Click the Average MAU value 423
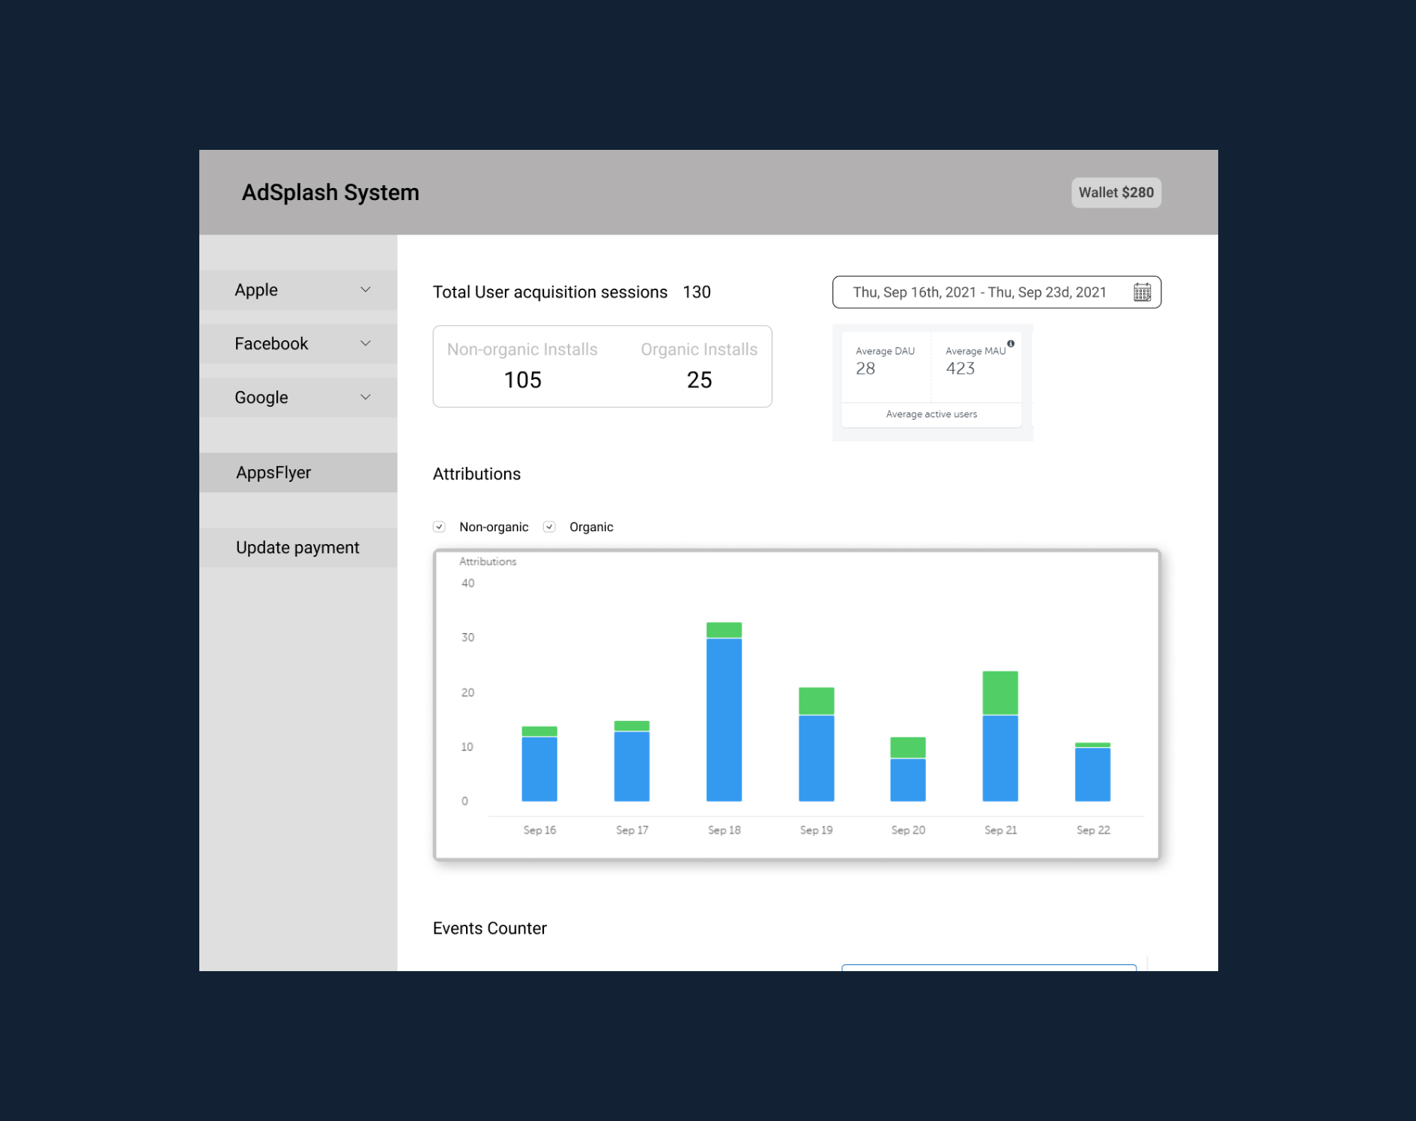1416x1121 pixels. pos(960,369)
